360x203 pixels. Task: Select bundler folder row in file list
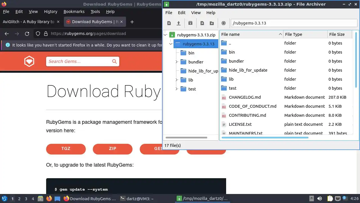click(x=286, y=61)
